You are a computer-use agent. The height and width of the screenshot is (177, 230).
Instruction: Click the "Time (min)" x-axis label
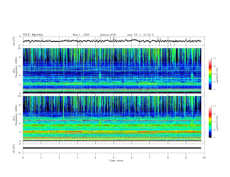tap(116, 161)
